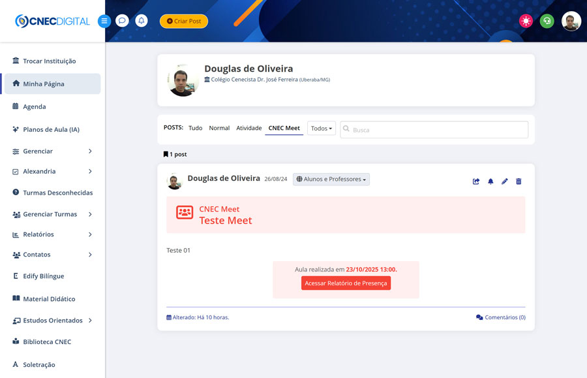
Task: Switch to the Atividade posts tab
Action: click(x=248, y=128)
